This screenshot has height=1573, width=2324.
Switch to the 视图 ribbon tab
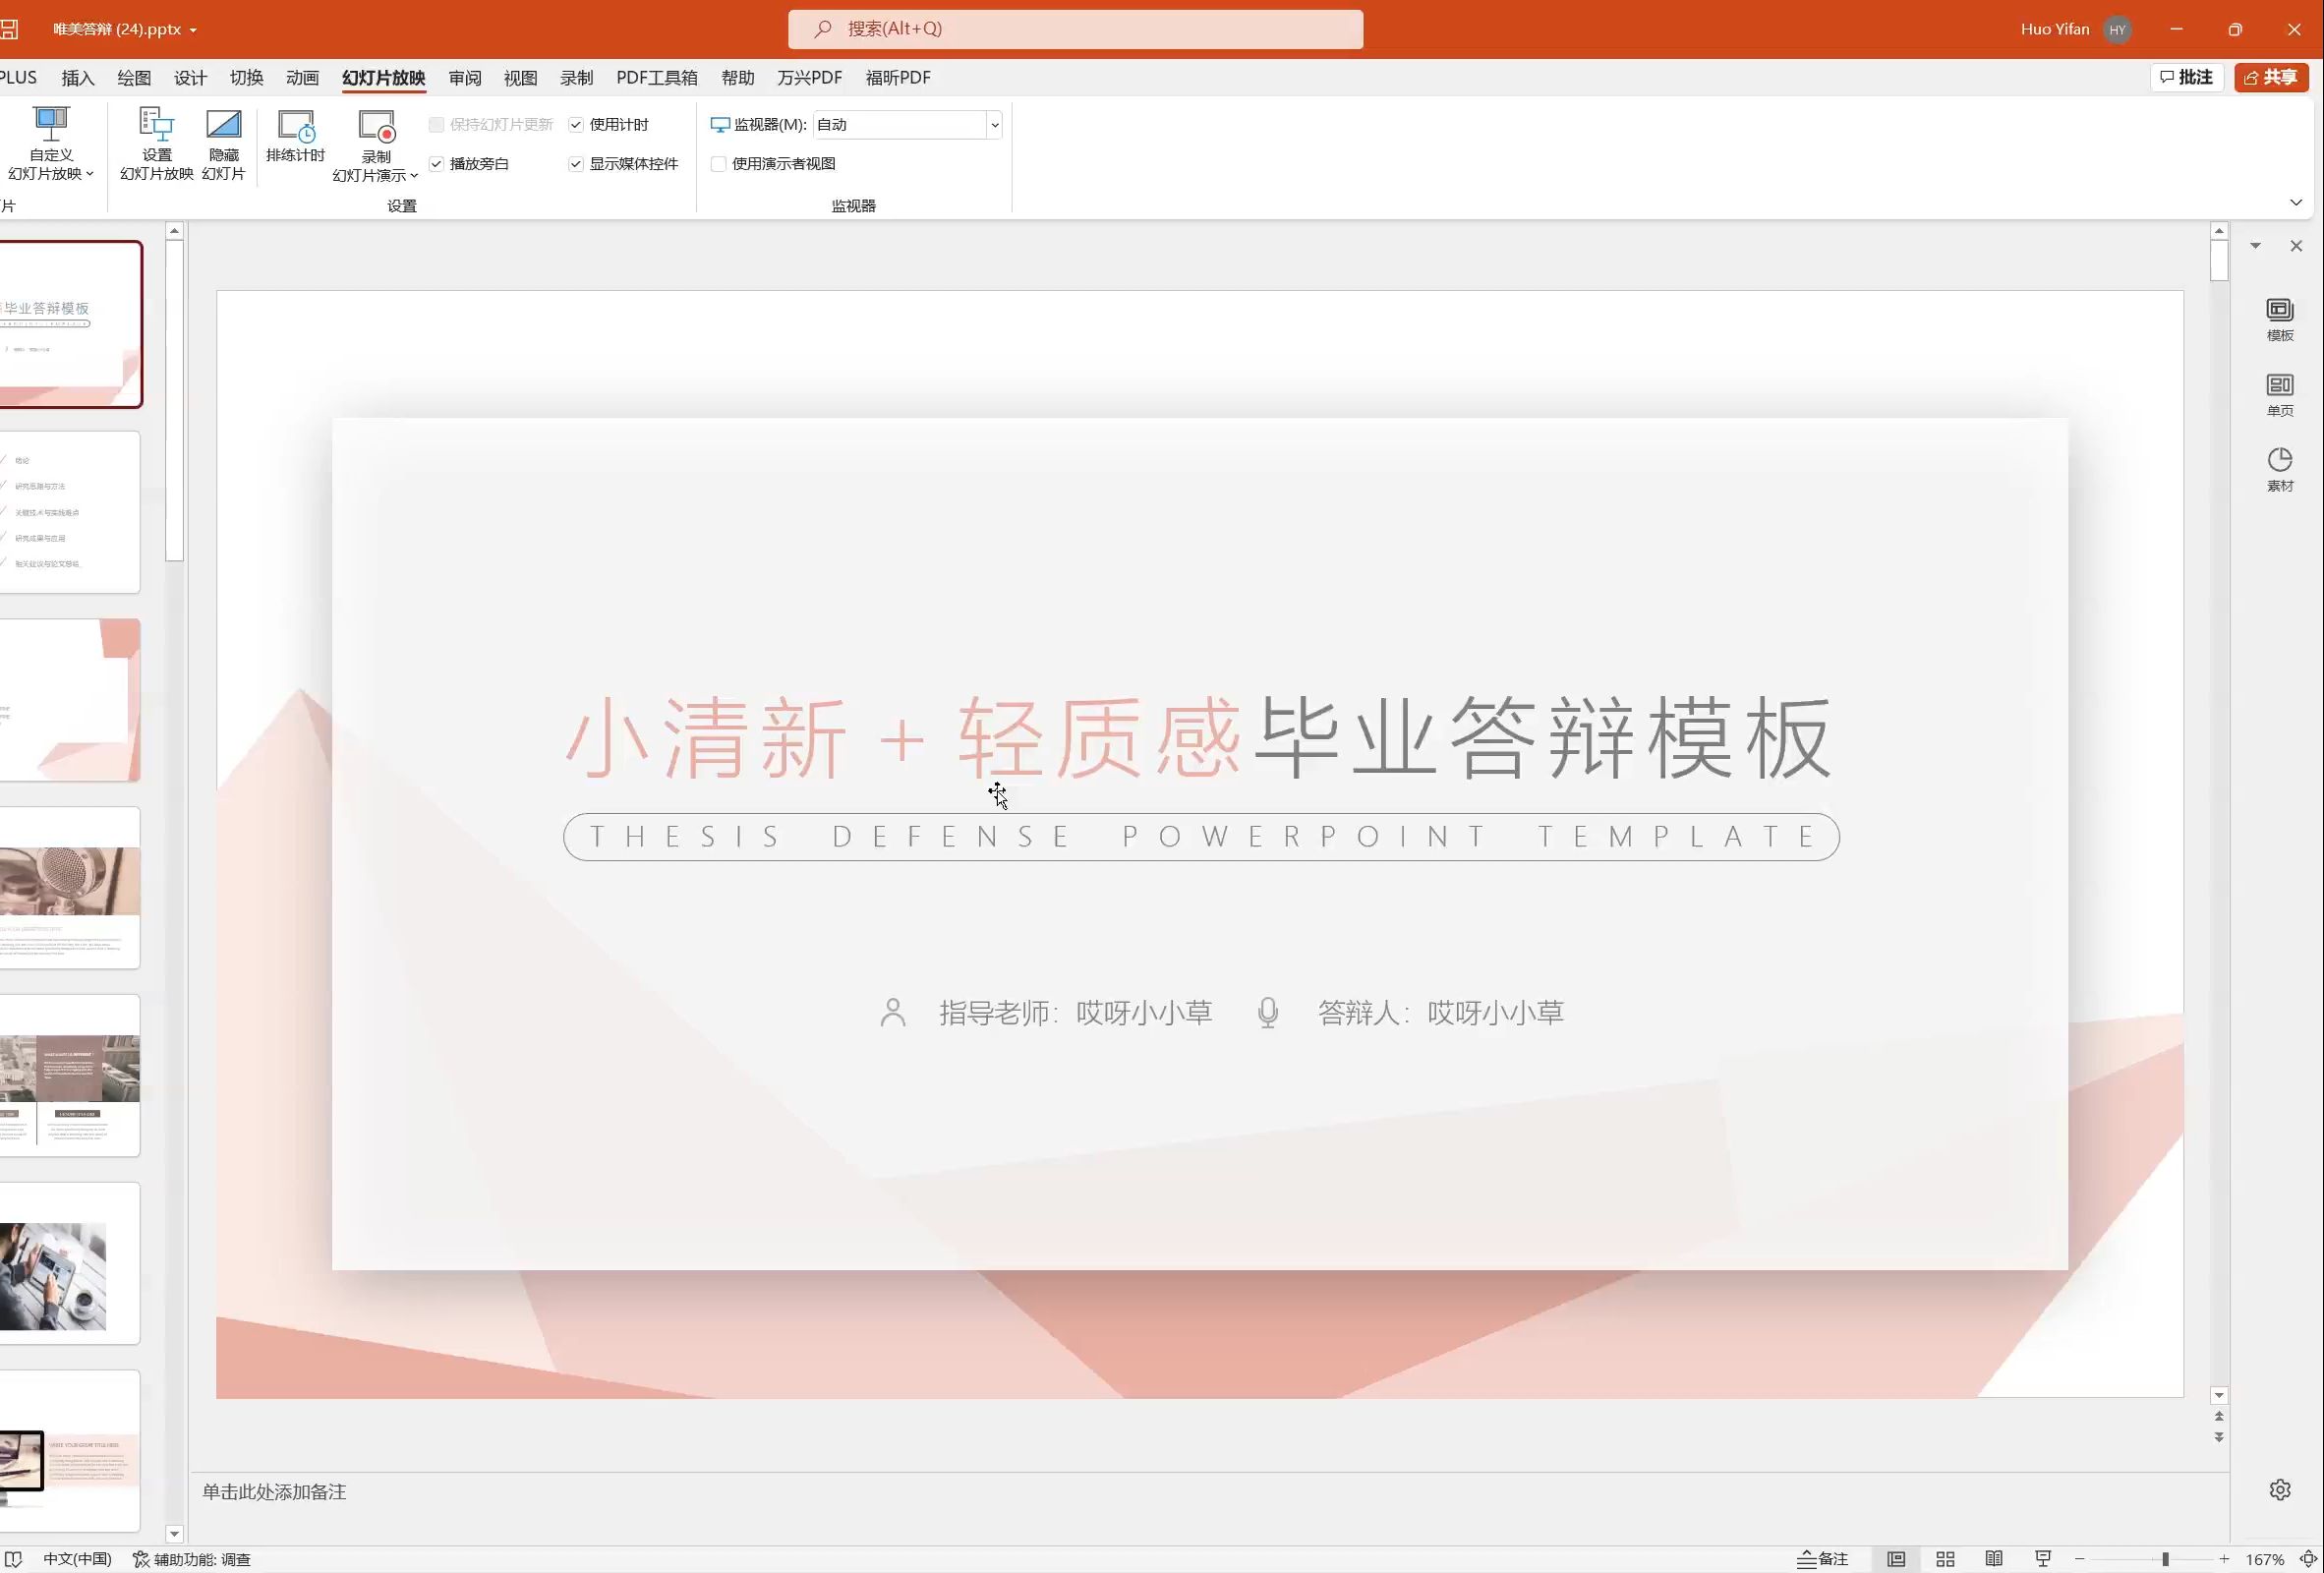point(519,77)
